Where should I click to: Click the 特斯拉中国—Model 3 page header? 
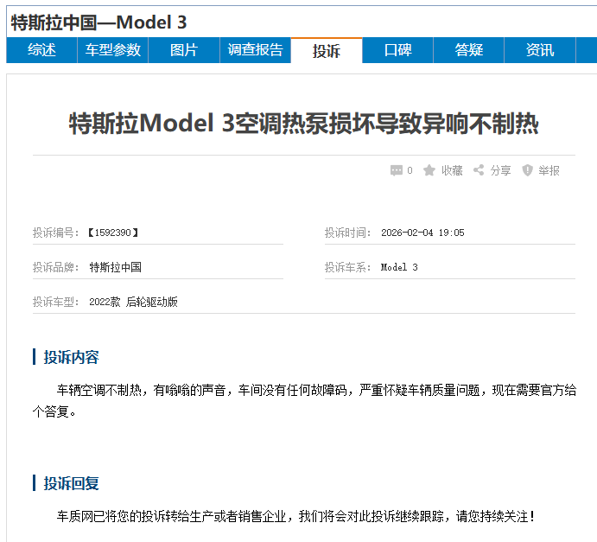coord(99,22)
